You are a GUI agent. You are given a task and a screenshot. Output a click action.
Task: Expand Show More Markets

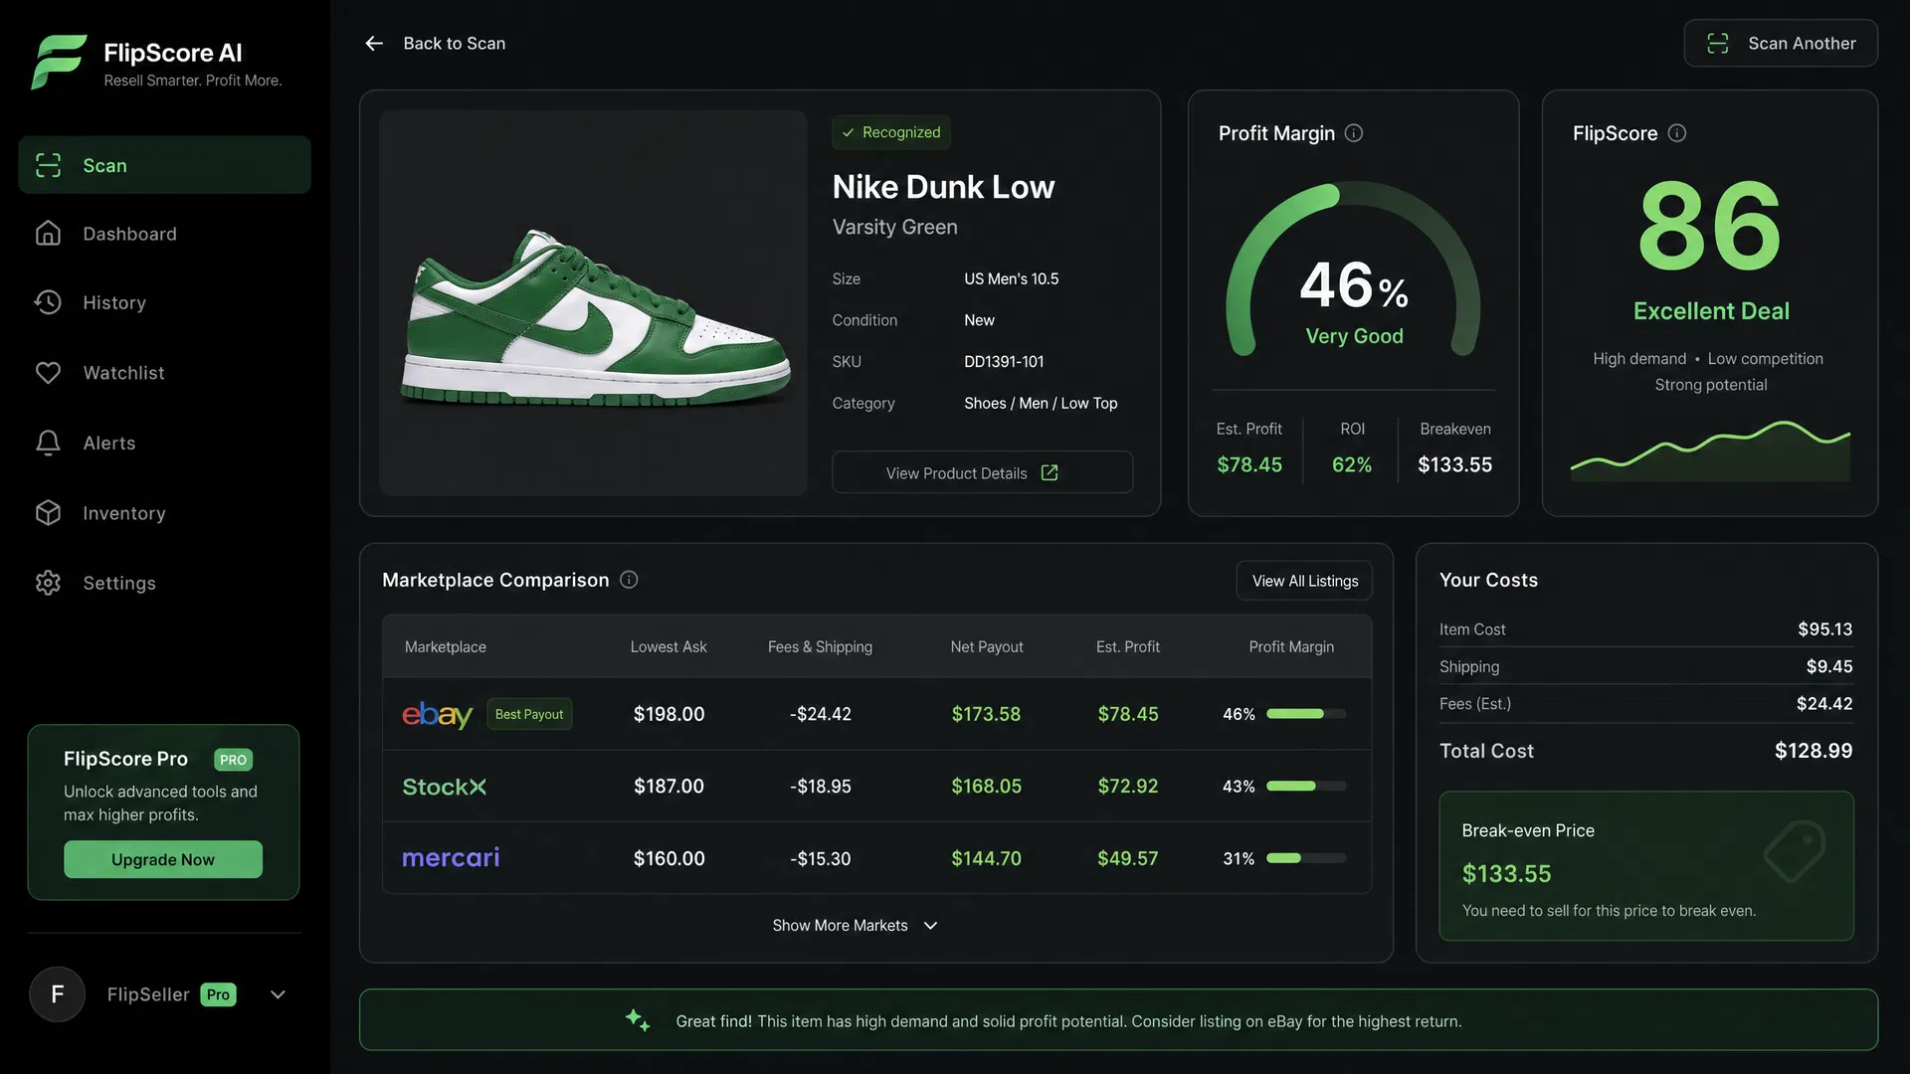[856, 926]
